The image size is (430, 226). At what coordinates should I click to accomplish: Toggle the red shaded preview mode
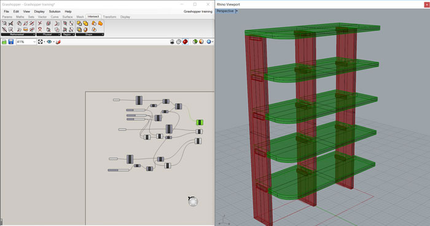186,42
